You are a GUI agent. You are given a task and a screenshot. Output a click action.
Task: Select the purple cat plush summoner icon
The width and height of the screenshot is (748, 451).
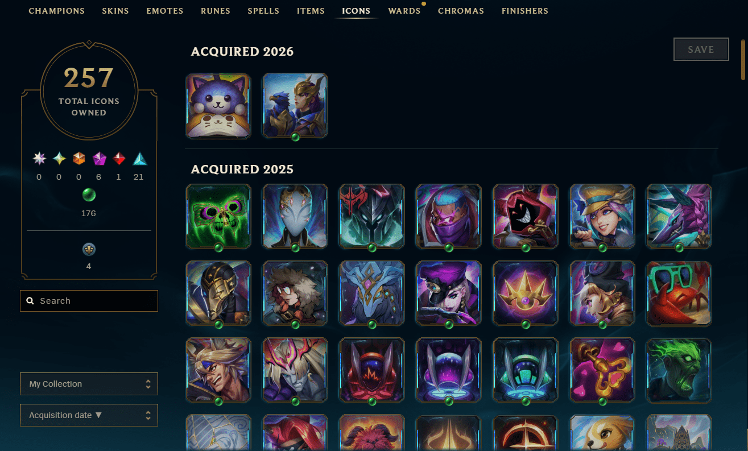pos(218,106)
